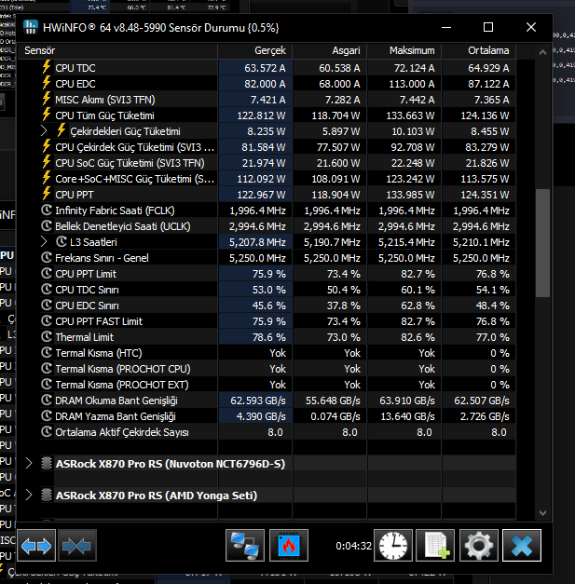This screenshot has height=584, width=575.
Task: Click the Gerçek column header
Action: (x=255, y=50)
